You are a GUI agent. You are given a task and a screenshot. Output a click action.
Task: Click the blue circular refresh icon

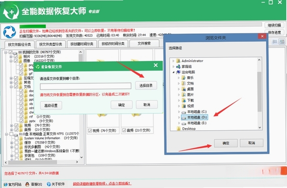point(10,32)
